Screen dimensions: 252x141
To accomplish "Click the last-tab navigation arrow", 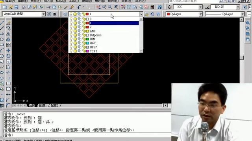I will pyautogui.click(x=25, y=105).
